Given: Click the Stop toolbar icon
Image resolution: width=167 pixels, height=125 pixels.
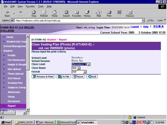Looking at the screenshot, I should point(34,14).
